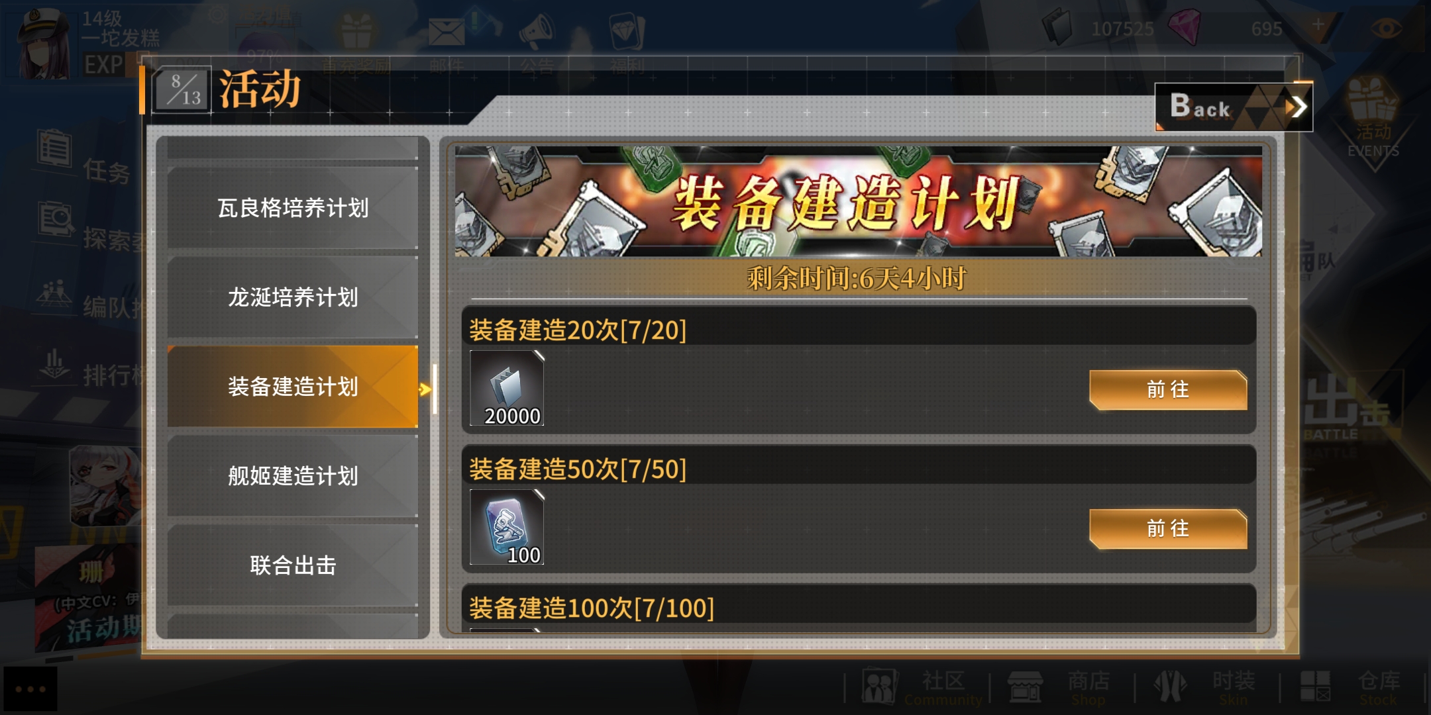
Task: Click the Back button
Action: [x=1234, y=107]
